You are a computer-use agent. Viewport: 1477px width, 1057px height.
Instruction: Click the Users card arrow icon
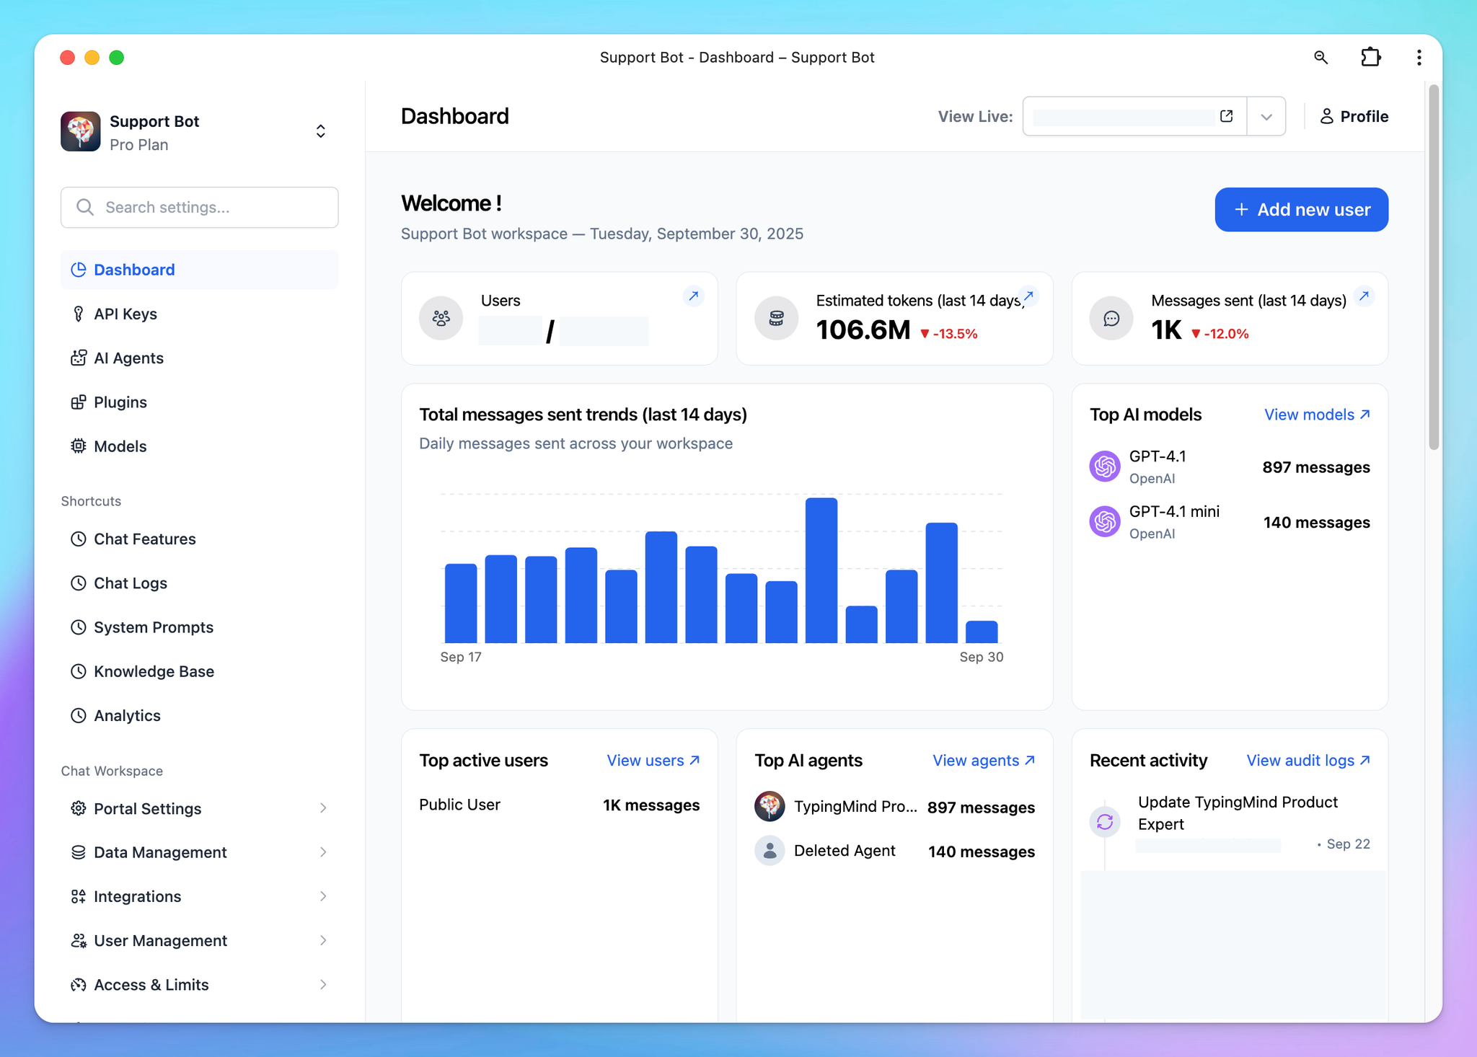pos(693,296)
